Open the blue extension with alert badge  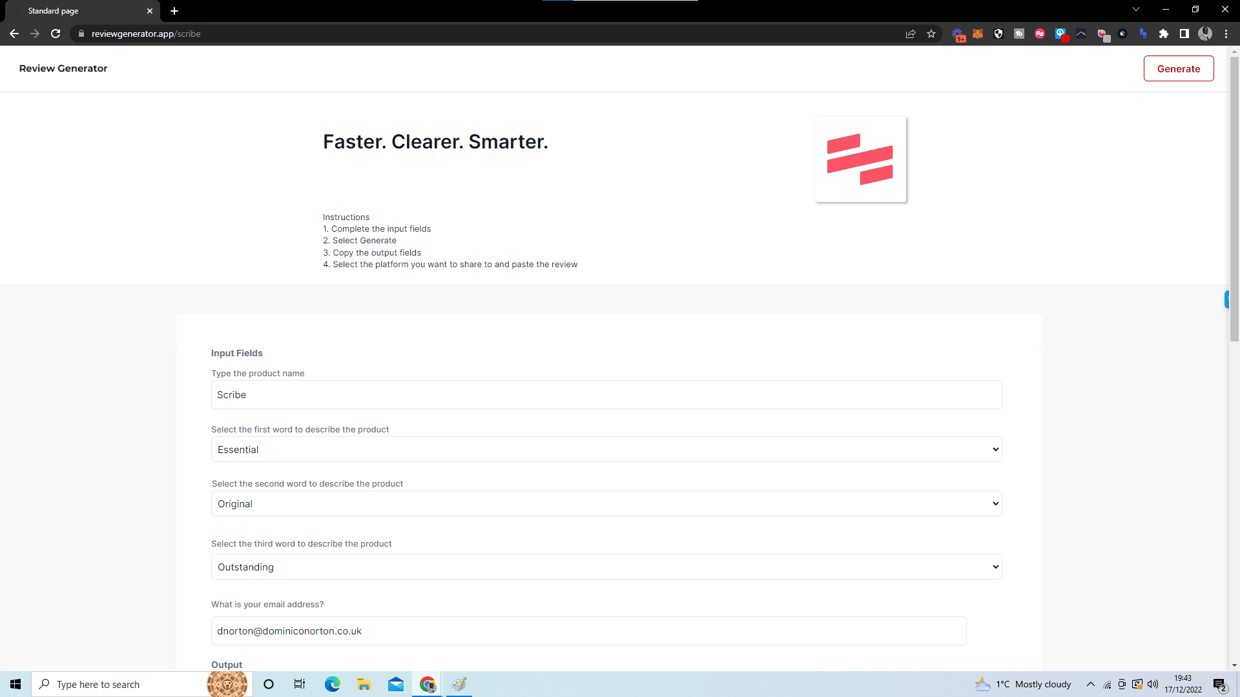tap(1061, 34)
